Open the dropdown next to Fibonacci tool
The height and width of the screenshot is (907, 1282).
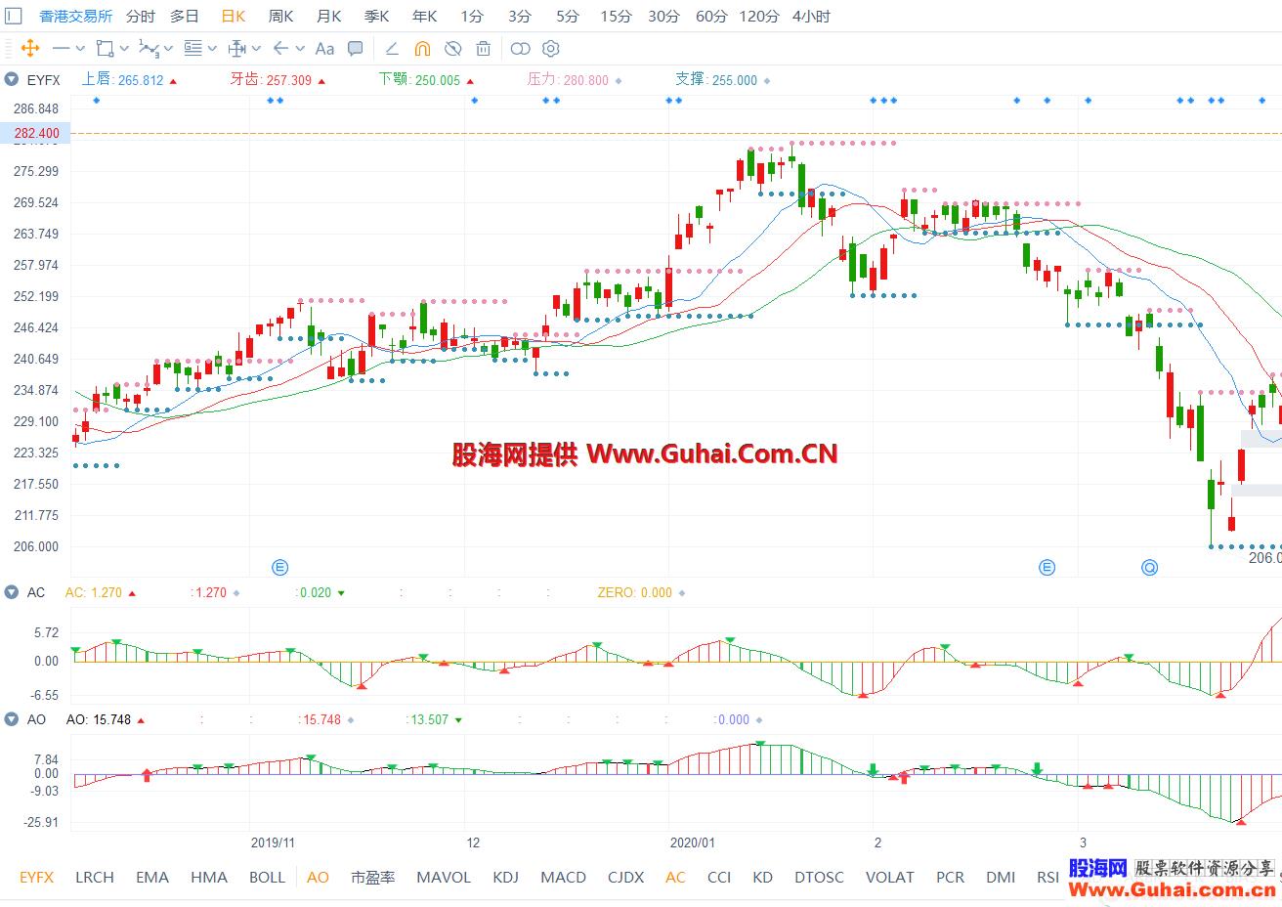(212, 48)
